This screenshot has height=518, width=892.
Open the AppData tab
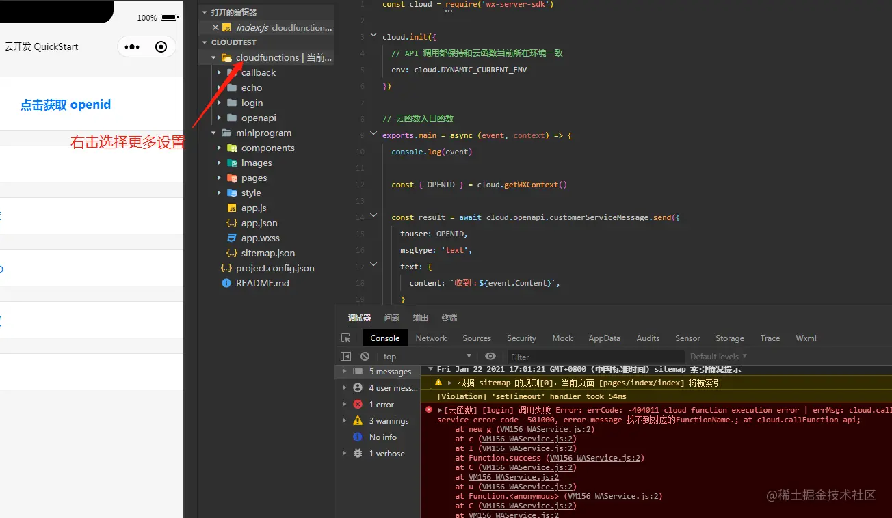coord(605,338)
